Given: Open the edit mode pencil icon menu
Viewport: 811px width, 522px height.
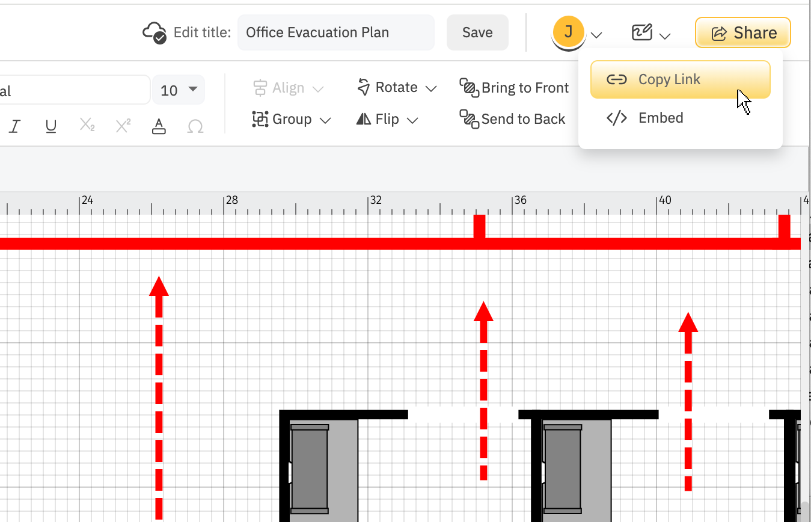Looking at the screenshot, I should [x=642, y=32].
